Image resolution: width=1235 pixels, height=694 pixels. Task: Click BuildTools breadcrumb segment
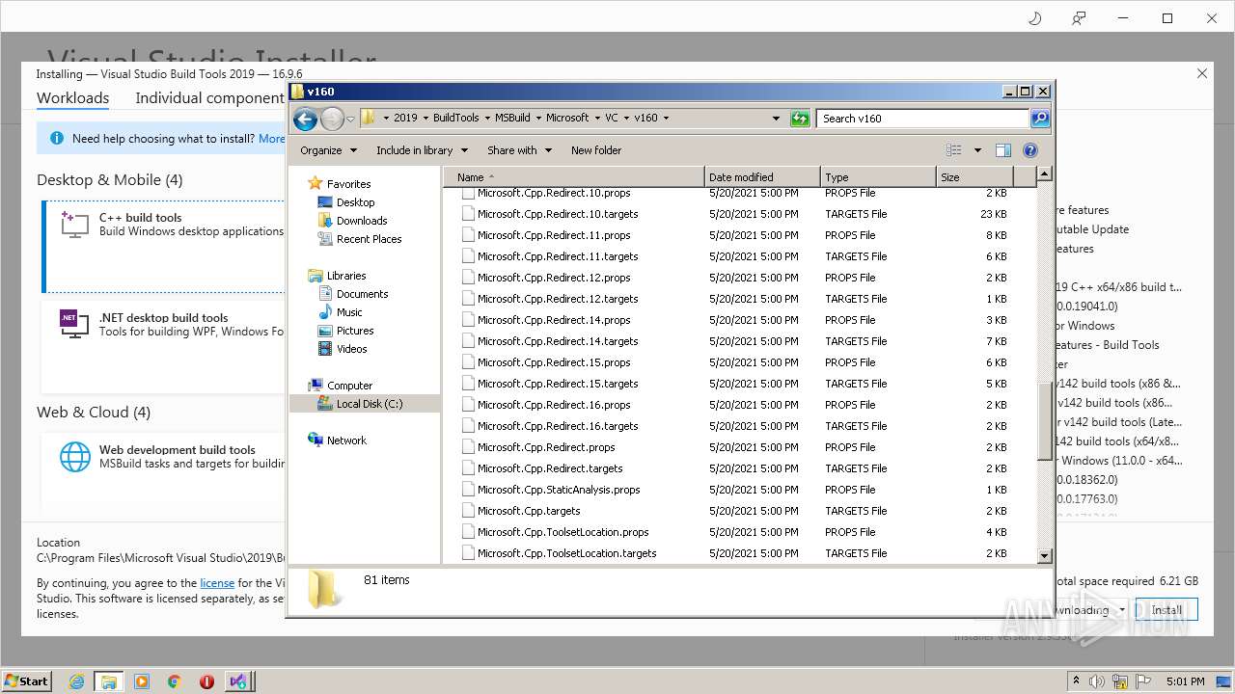coord(456,118)
